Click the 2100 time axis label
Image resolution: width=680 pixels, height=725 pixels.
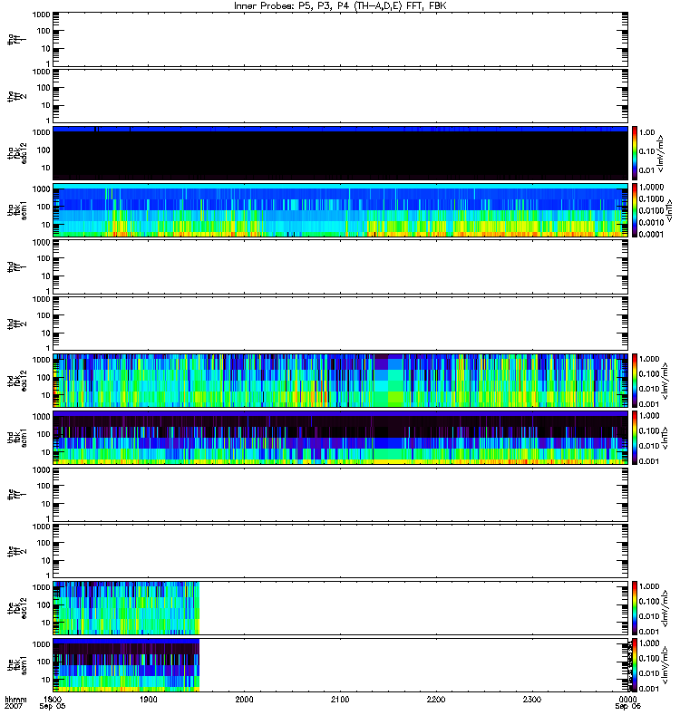click(340, 699)
